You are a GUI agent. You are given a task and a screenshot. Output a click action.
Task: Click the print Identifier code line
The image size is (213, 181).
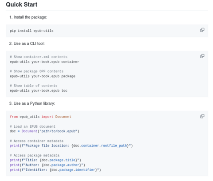coord(55,170)
